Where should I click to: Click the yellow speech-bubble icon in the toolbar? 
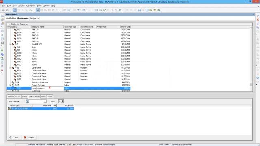pyautogui.click(x=151, y=10)
